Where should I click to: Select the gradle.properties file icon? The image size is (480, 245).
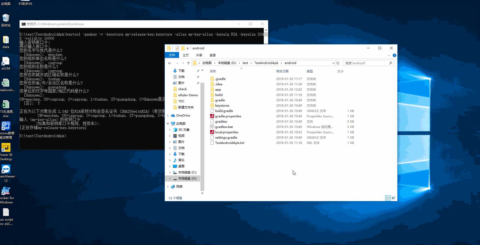212,116
